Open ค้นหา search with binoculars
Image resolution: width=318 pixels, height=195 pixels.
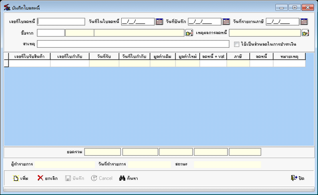(128, 178)
